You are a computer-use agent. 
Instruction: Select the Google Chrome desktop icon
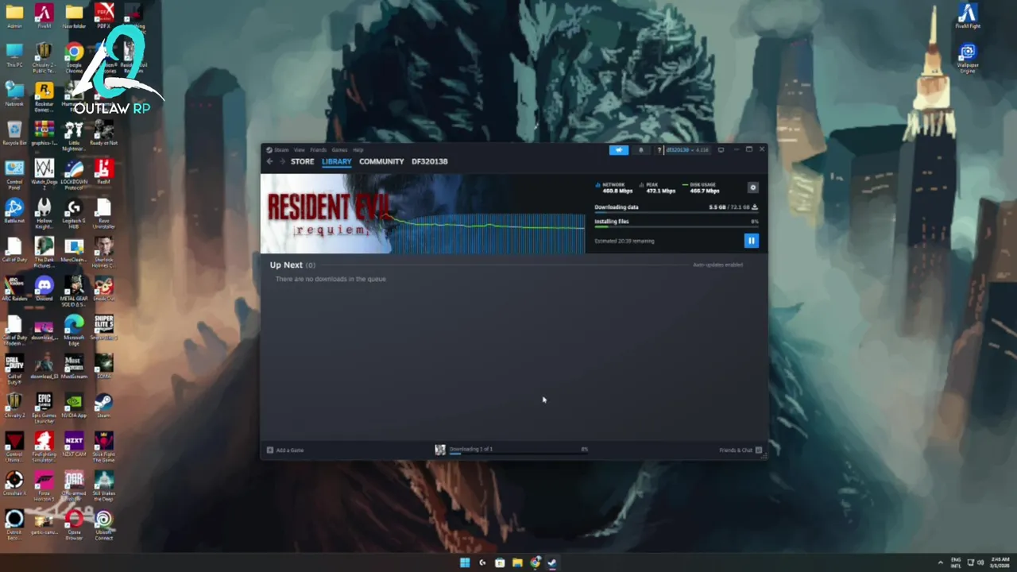(74, 57)
